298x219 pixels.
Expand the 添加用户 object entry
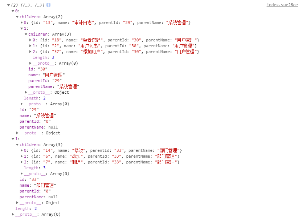pyautogui.click(x=30, y=52)
